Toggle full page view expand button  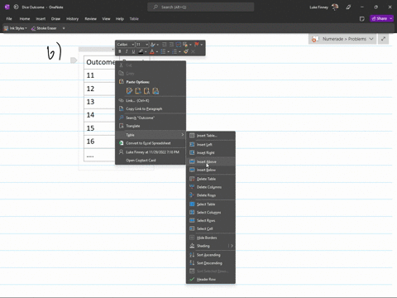pos(384,39)
